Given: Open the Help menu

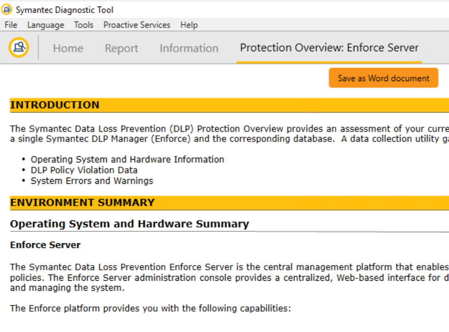Looking at the screenshot, I should point(189,25).
